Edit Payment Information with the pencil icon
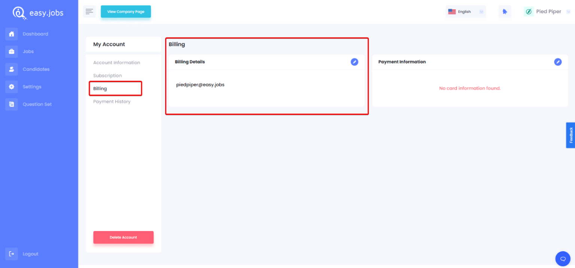Image resolution: width=575 pixels, height=268 pixels. tap(558, 62)
